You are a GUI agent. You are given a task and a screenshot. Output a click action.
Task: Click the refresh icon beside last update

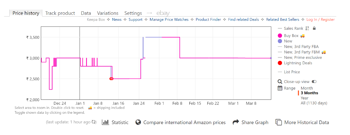(94, 122)
